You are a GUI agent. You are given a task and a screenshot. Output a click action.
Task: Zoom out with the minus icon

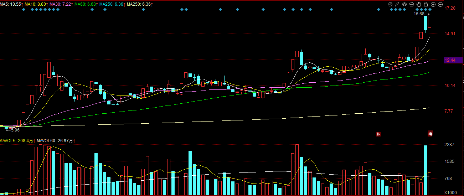coord(440,4)
